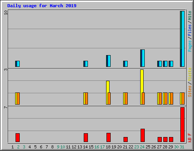This screenshot has width=194, height=151.
Task: Click day label '20'
Action: (x=119, y=147)
